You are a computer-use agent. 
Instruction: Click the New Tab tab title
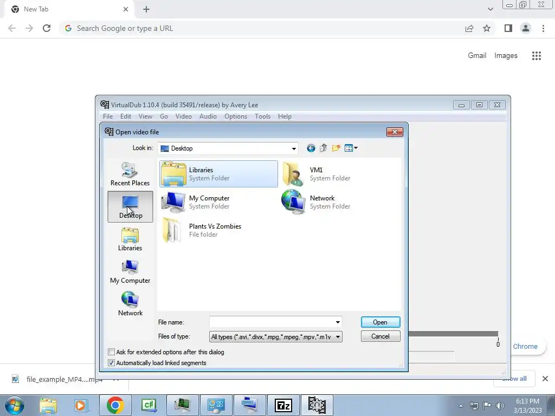click(36, 9)
